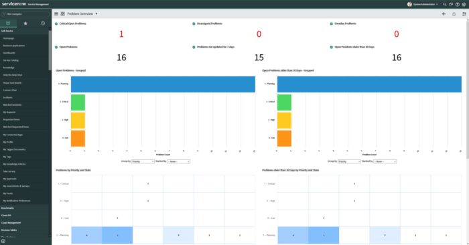Click orange Low bar in older than 30 days chart

pyautogui.click(x=284, y=139)
